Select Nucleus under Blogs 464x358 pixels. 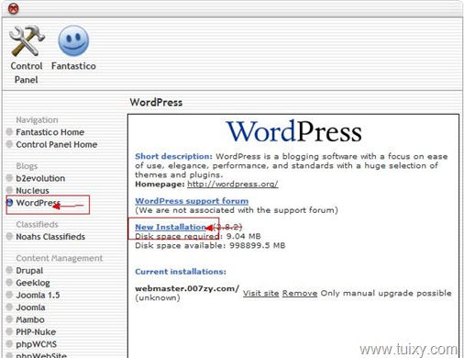click(x=32, y=191)
